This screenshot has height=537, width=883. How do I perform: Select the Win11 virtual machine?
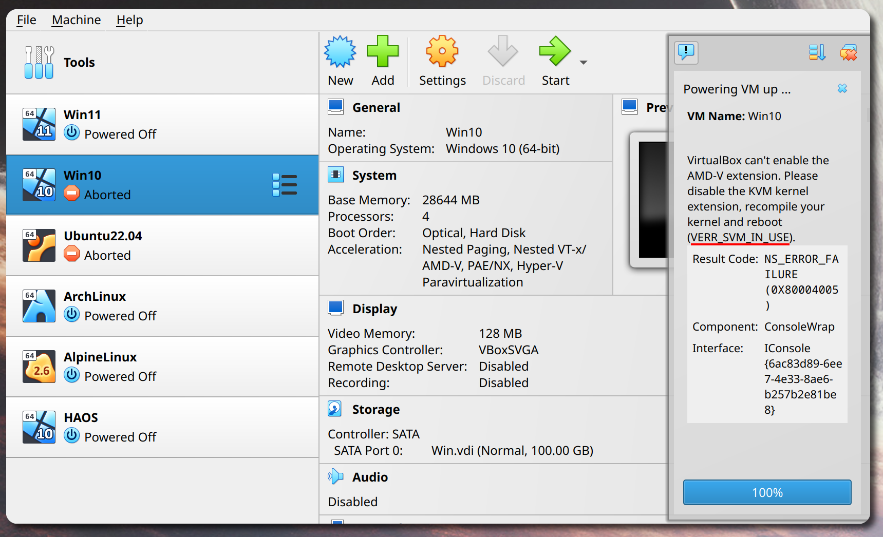(x=162, y=124)
